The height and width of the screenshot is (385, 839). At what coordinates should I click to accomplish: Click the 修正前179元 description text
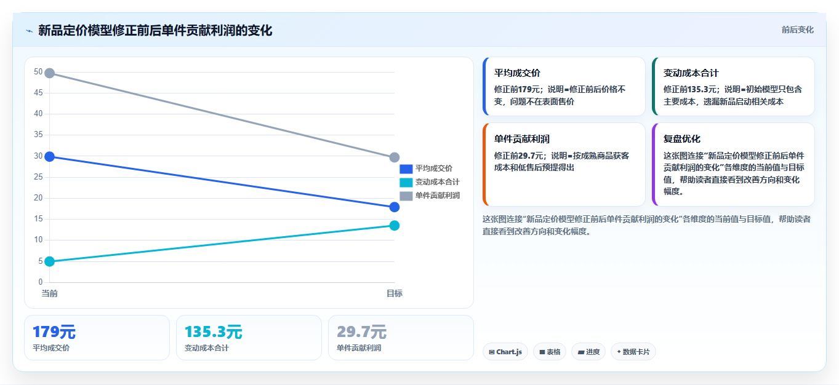pyautogui.click(x=560, y=95)
